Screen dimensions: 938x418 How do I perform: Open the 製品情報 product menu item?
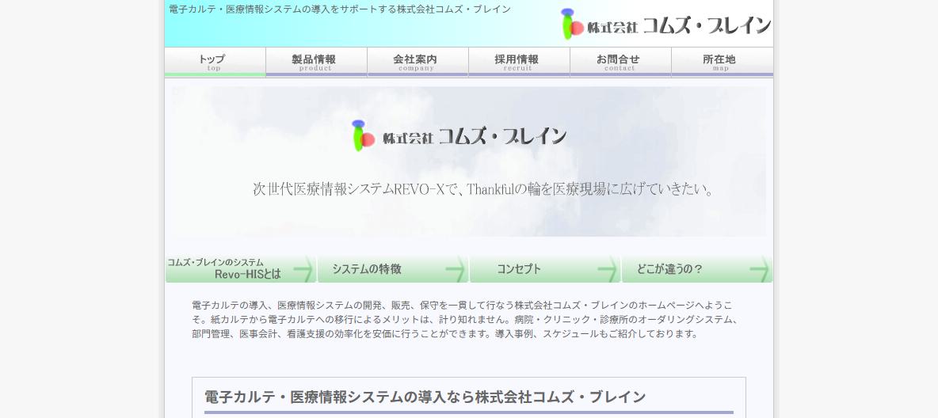[316, 63]
